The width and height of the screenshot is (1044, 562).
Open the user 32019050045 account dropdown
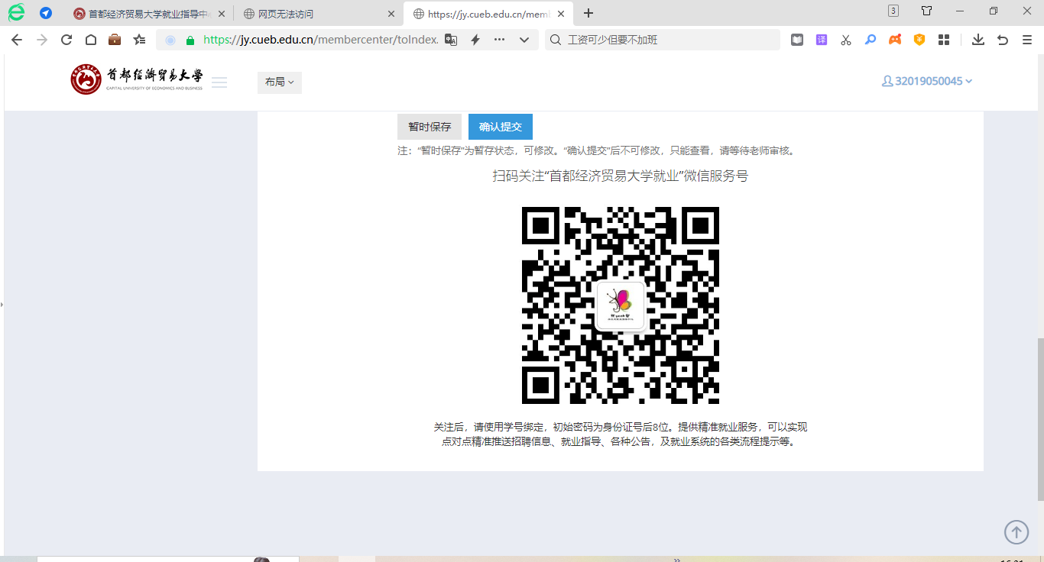(x=927, y=81)
